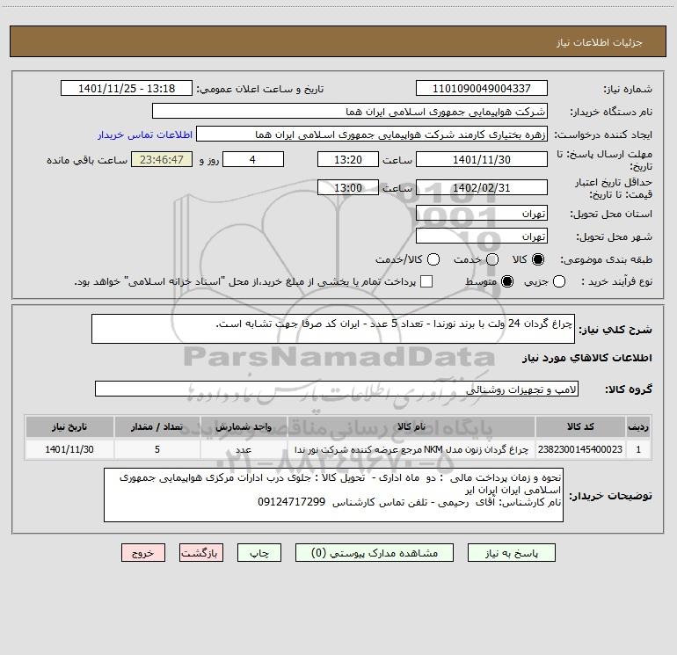
Task: Click the need number field 1101090049004337
Action: [x=482, y=88]
